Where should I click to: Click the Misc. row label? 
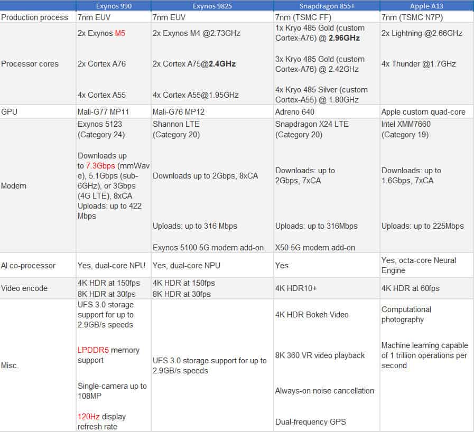(x=10, y=365)
